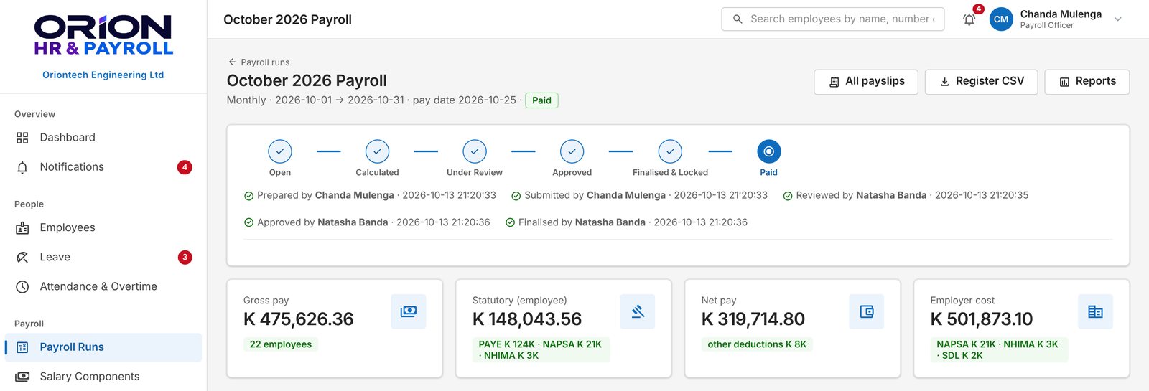The height and width of the screenshot is (391, 1149).
Task: Click the Submitted by Chanda Mulenga entry
Action: 640,195
